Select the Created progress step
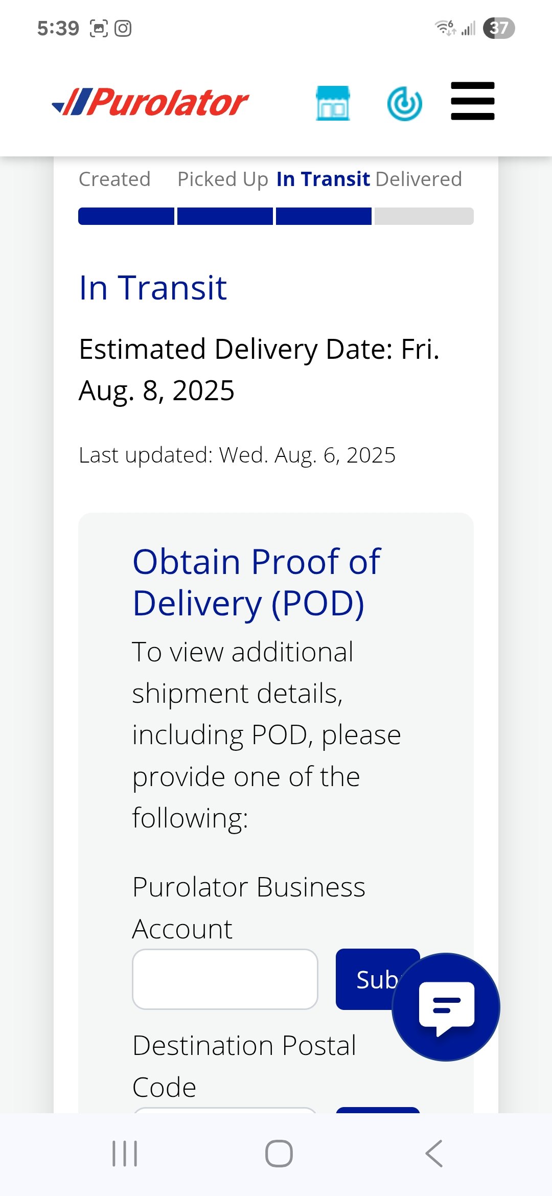This screenshot has width=552, height=1196. click(114, 179)
